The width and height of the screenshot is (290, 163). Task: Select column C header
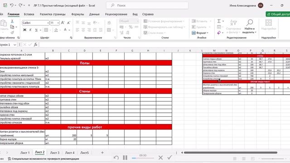[69, 50]
